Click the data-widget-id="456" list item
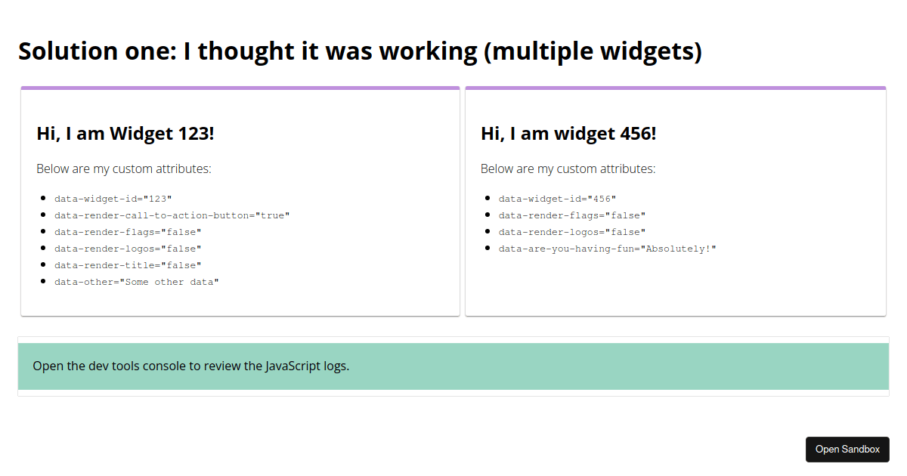This screenshot has height=476, width=907. [558, 199]
